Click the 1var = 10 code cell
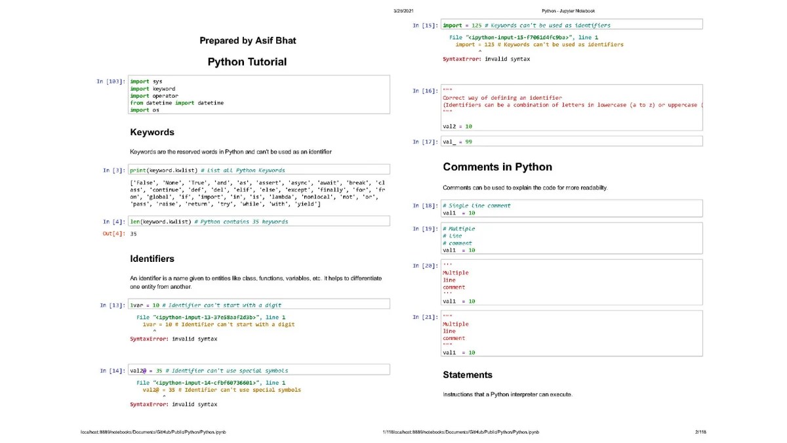The height and width of the screenshot is (443, 787). point(259,305)
